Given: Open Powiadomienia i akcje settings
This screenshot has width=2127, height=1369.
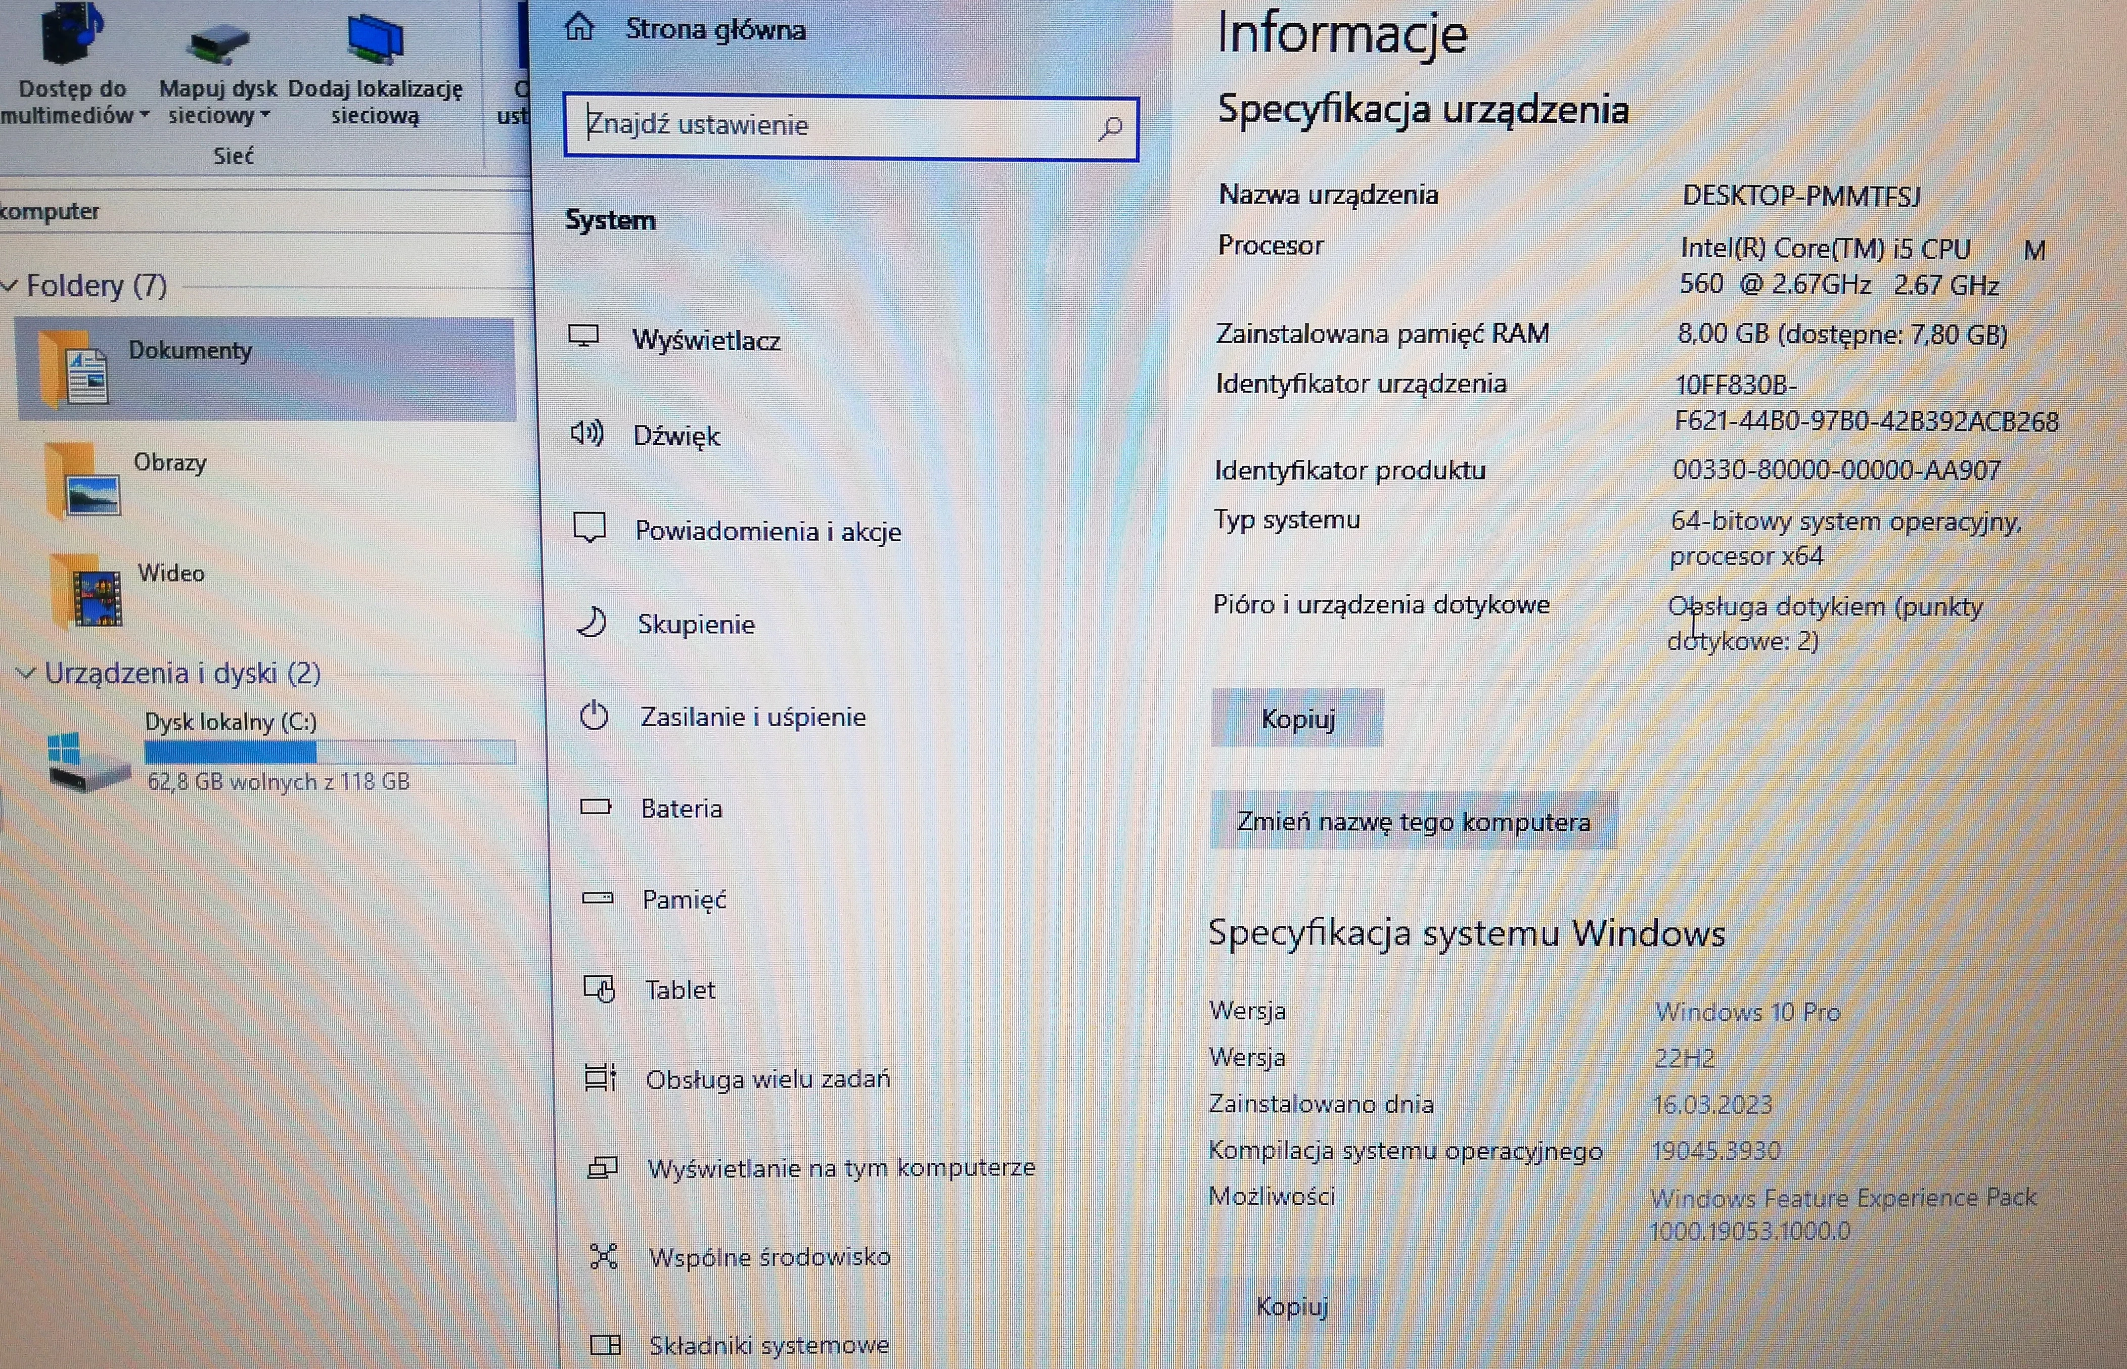Looking at the screenshot, I should coord(767,532).
